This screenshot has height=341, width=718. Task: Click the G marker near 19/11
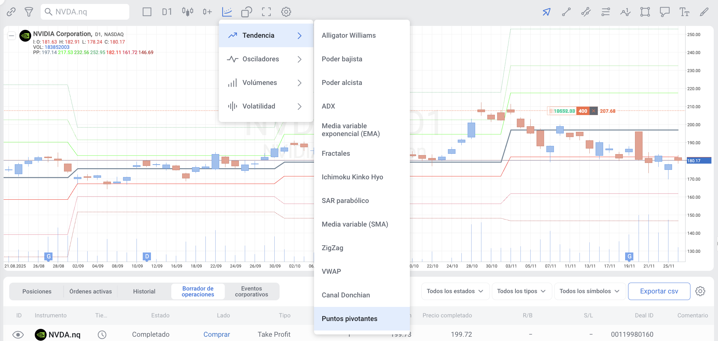coord(629,256)
